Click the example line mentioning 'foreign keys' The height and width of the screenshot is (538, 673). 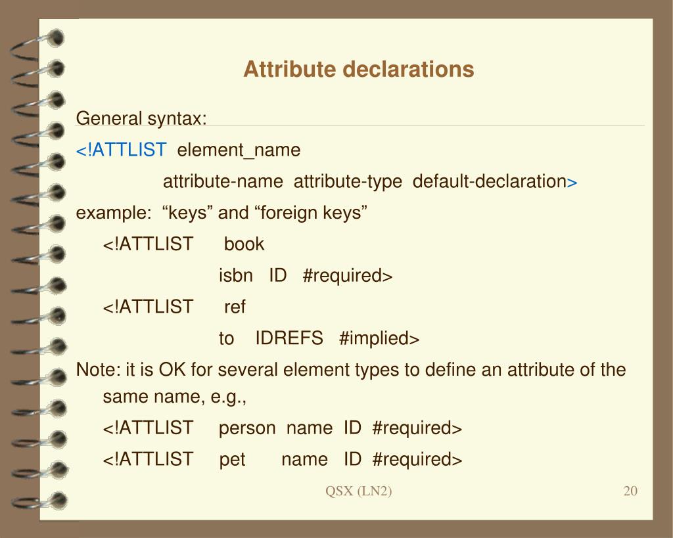tap(221, 213)
